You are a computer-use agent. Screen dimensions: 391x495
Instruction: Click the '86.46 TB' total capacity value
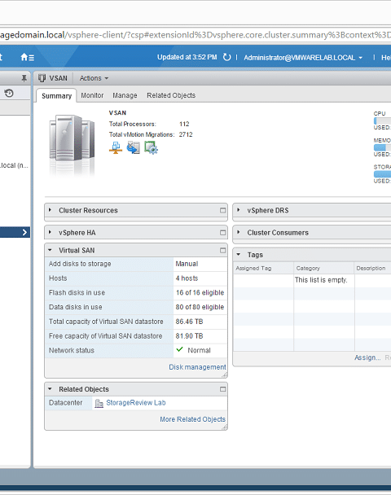[189, 322]
